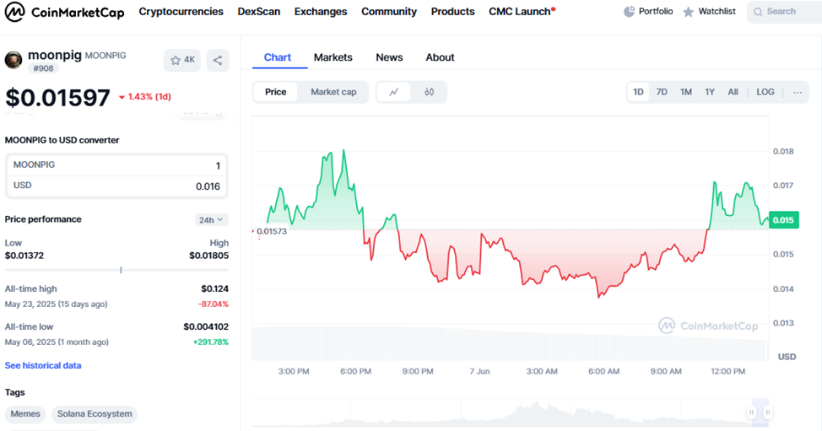Click the Watchlist link text
Viewport: 822px width, 431px height.
[x=717, y=12]
